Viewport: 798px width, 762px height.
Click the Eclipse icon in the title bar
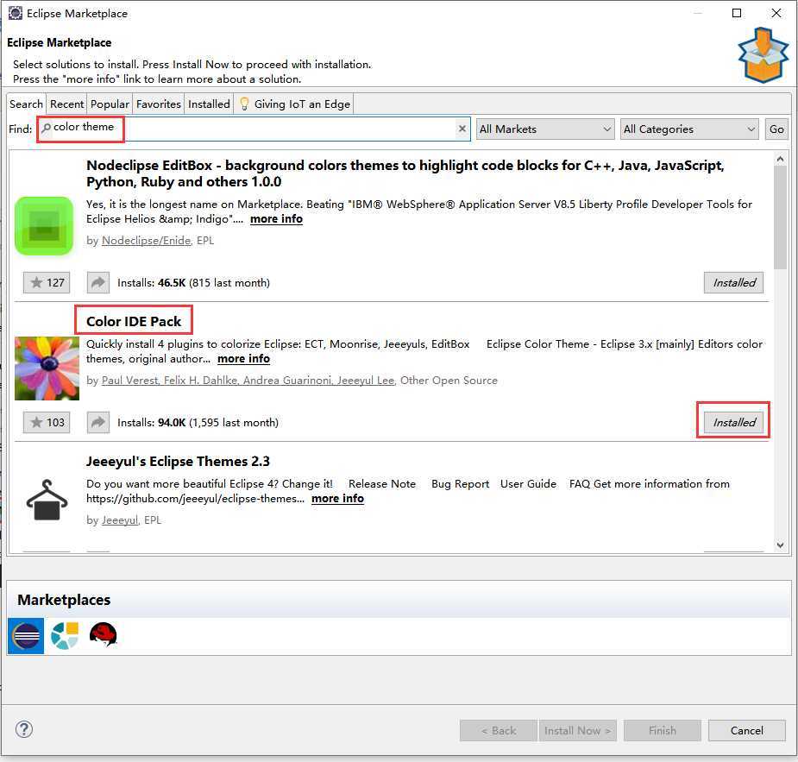[x=16, y=13]
